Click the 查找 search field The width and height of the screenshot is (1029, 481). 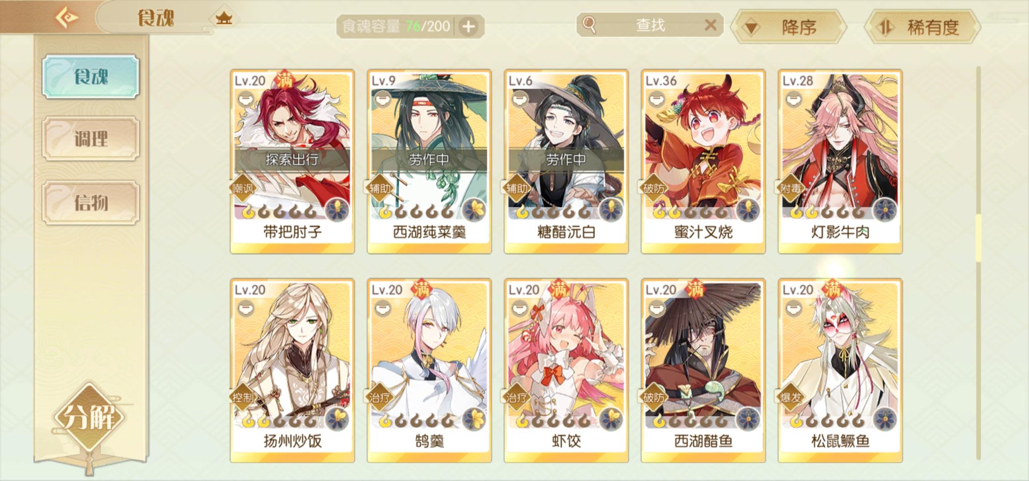(x=649, y=25)
